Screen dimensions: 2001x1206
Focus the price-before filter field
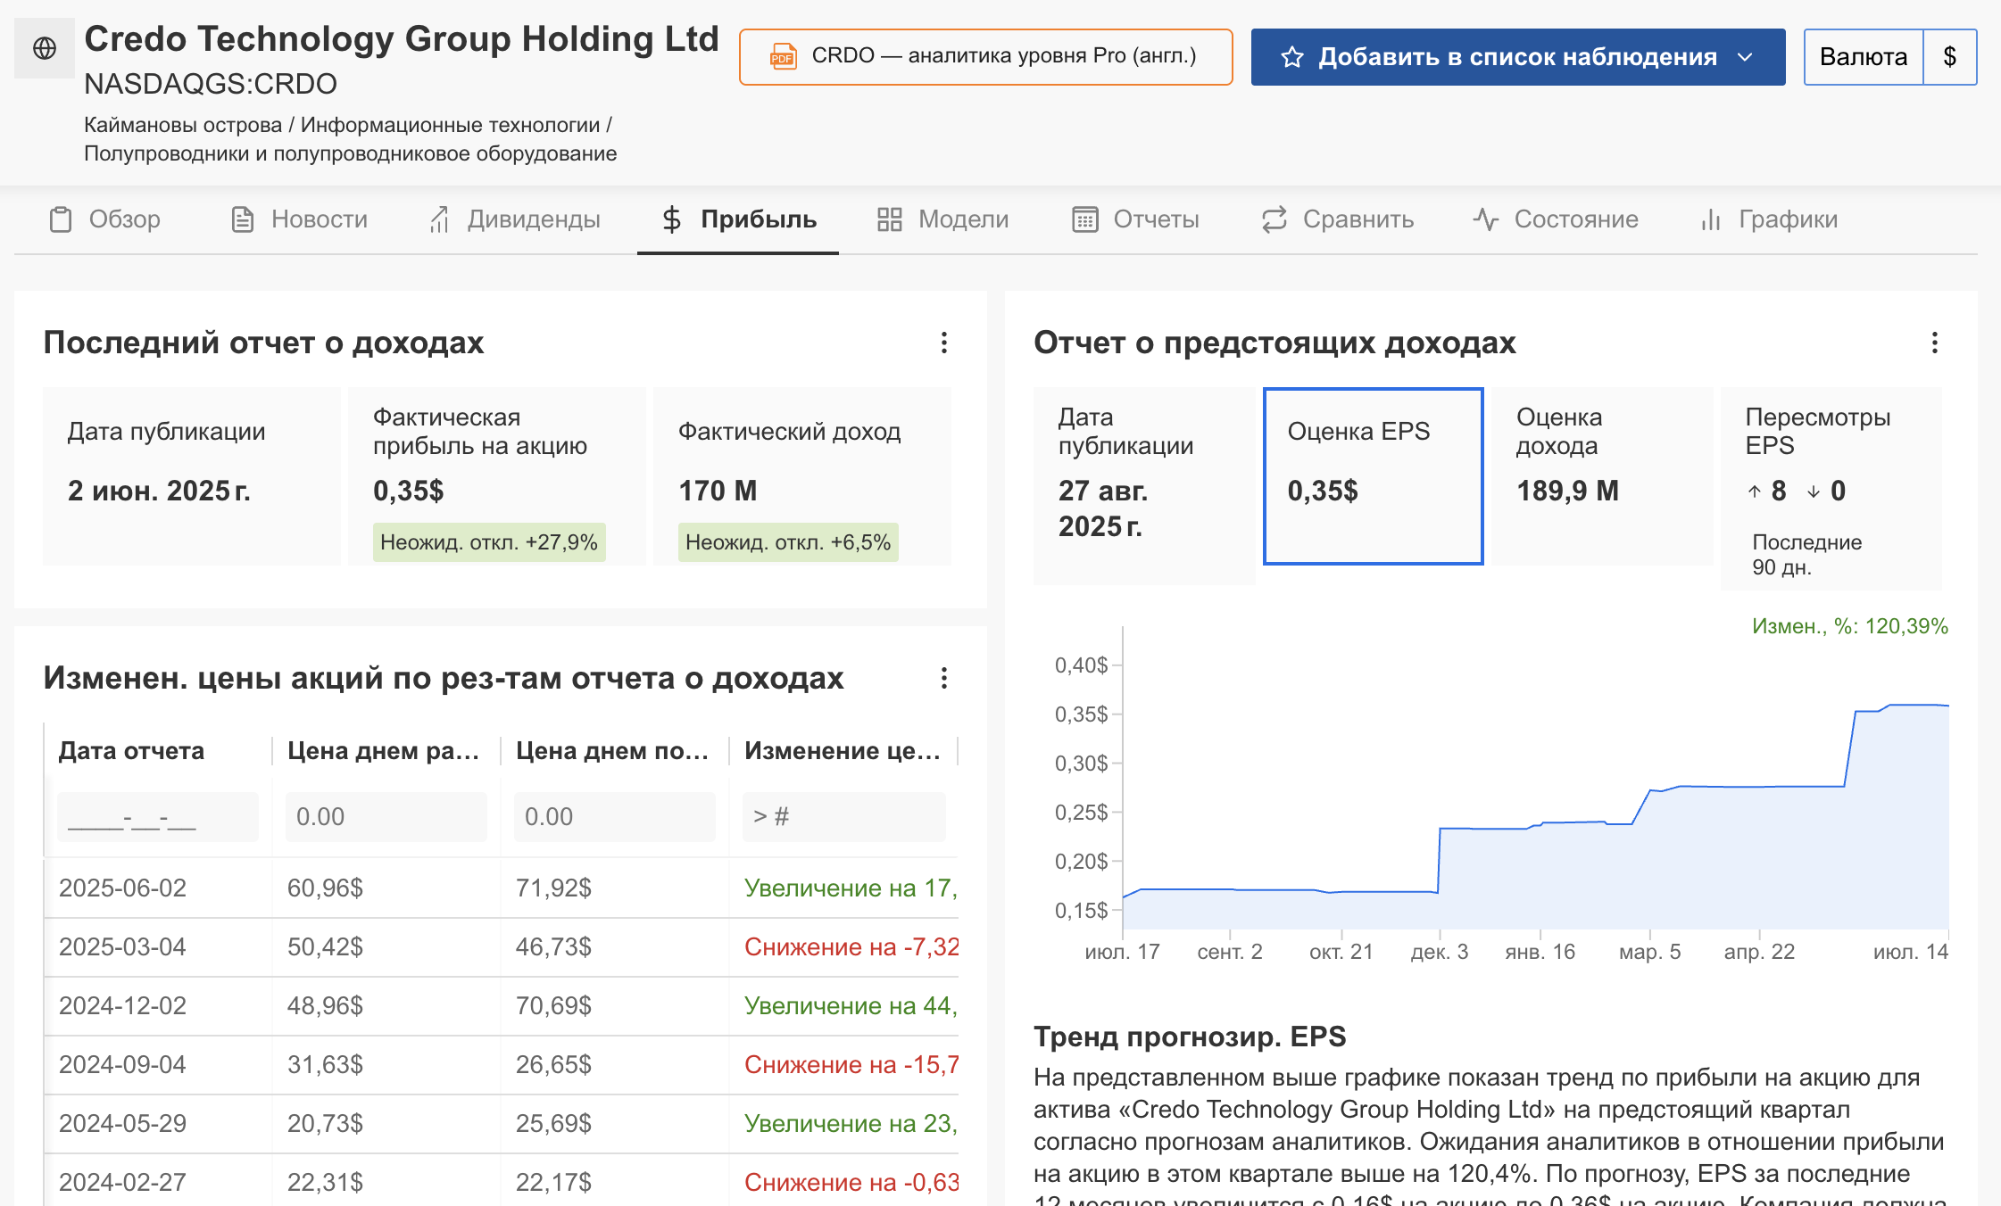click(x=386, y=817)
